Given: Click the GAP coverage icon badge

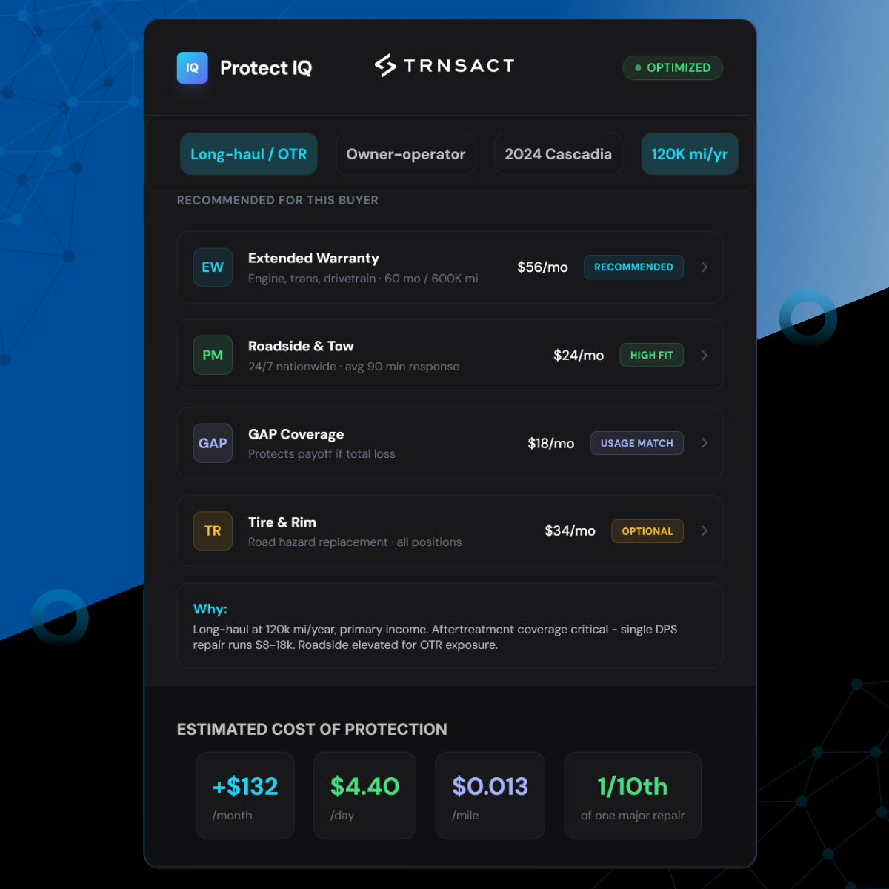Looking at the screenshot, I should pos(213,443).
